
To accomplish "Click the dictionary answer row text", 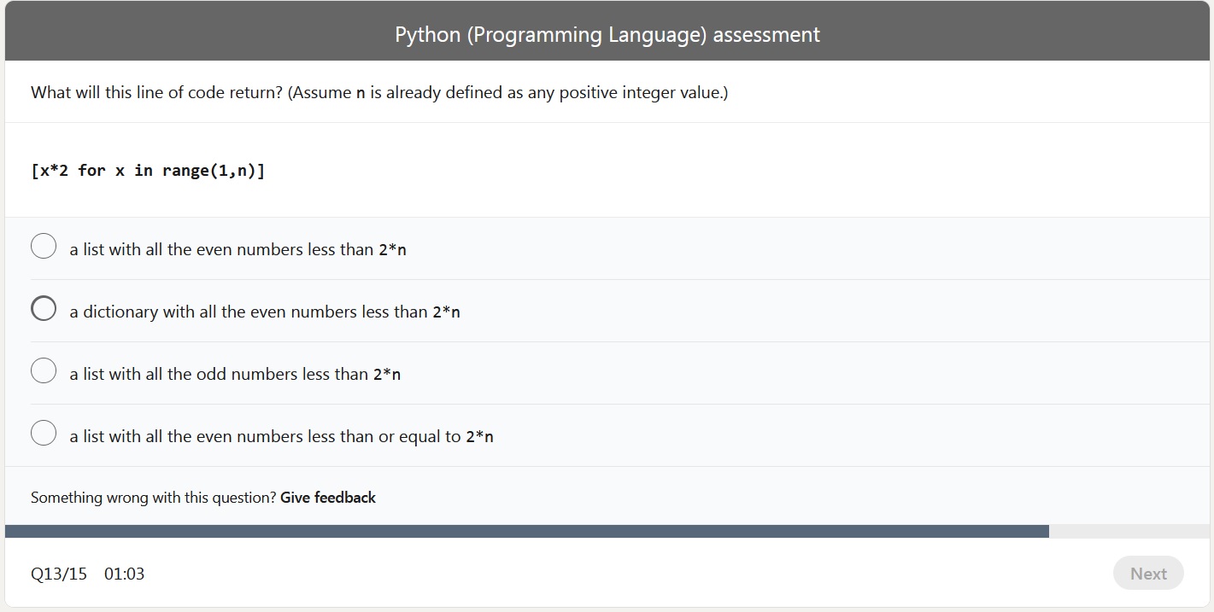I will pos(265,312).
